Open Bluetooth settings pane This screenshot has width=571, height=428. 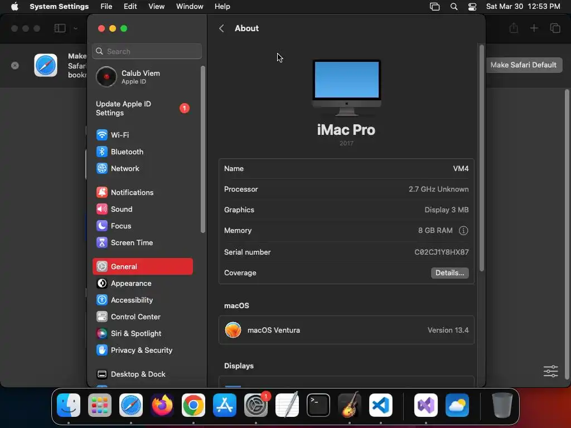coord(142,152)
